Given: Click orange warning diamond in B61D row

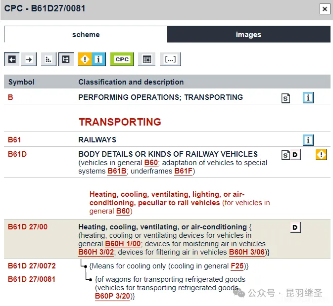Looking at the screenshot, I should tap(321, 155).
